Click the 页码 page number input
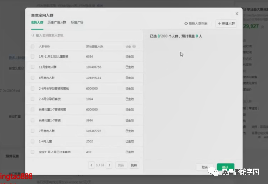268x184 pixels. pyautogui.click(x=121, y=165)
